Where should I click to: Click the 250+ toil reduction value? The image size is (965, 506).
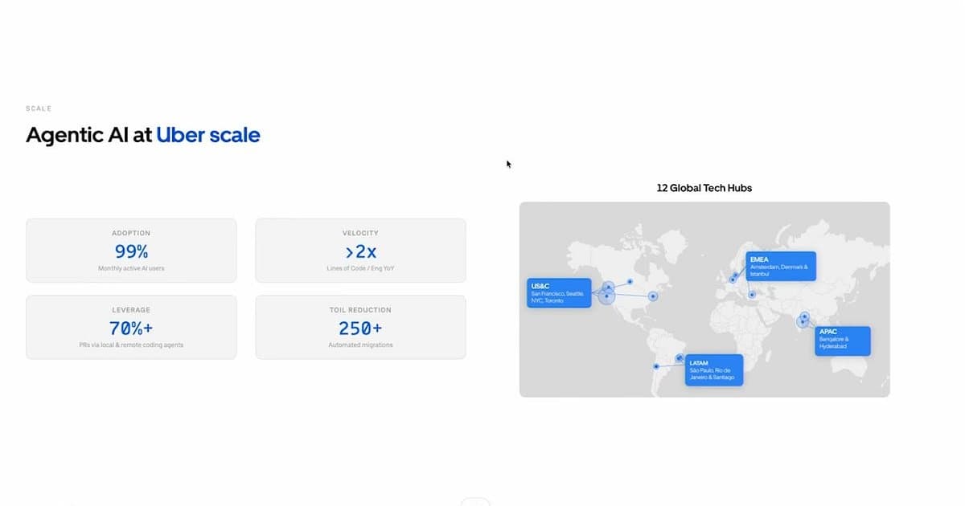[360, 328]
